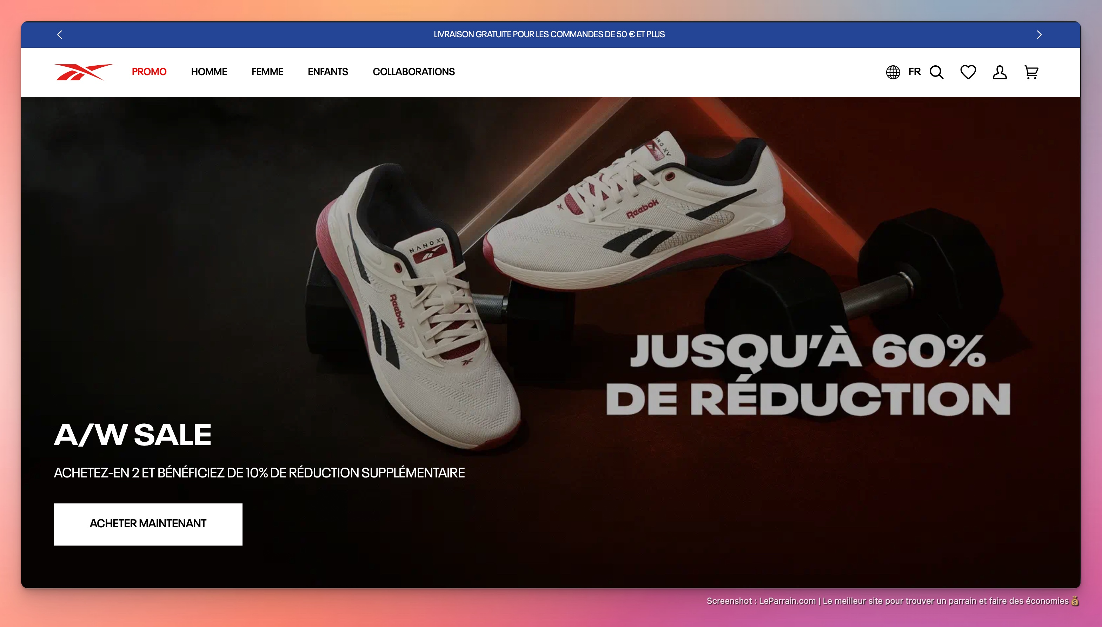Screen dimensions: 1102x627
Task: Open the user account icon
Action: (x=999, y=72)
